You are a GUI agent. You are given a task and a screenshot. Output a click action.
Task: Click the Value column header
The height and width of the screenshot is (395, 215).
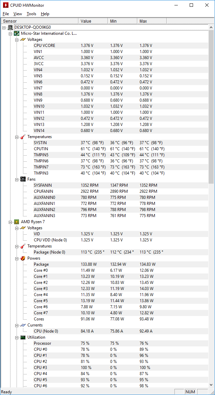tap(93, 21)
